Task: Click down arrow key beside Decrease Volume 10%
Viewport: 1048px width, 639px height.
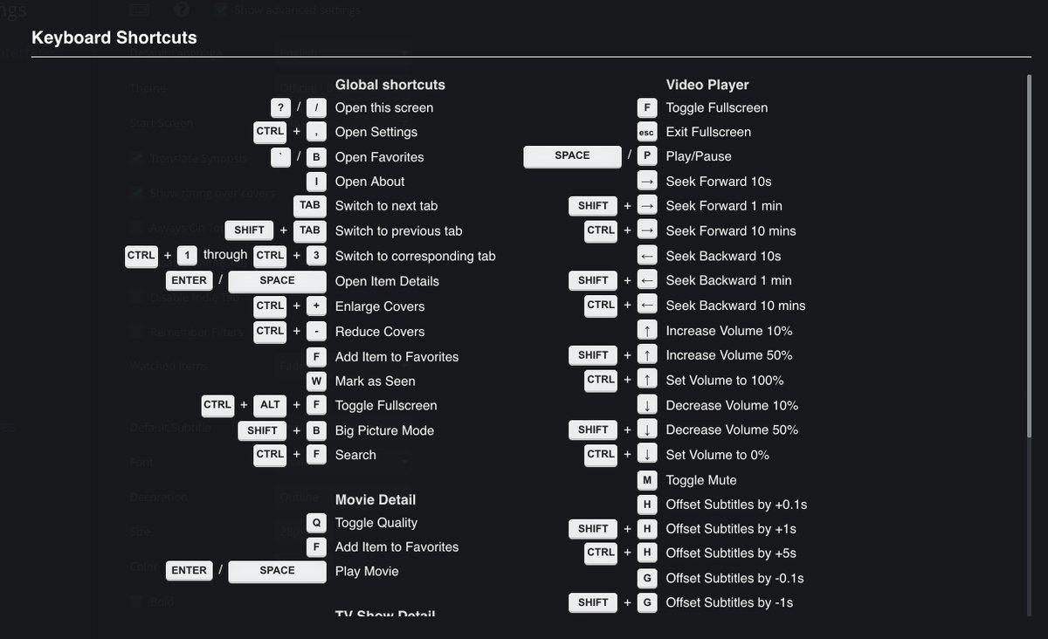Action: tap(646, 405)
